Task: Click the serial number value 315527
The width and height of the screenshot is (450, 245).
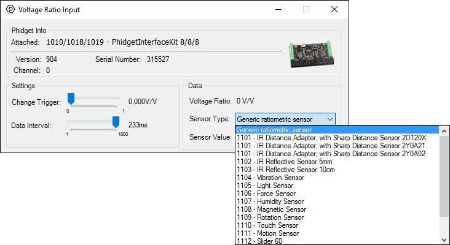Action: (x=158, y=59)
